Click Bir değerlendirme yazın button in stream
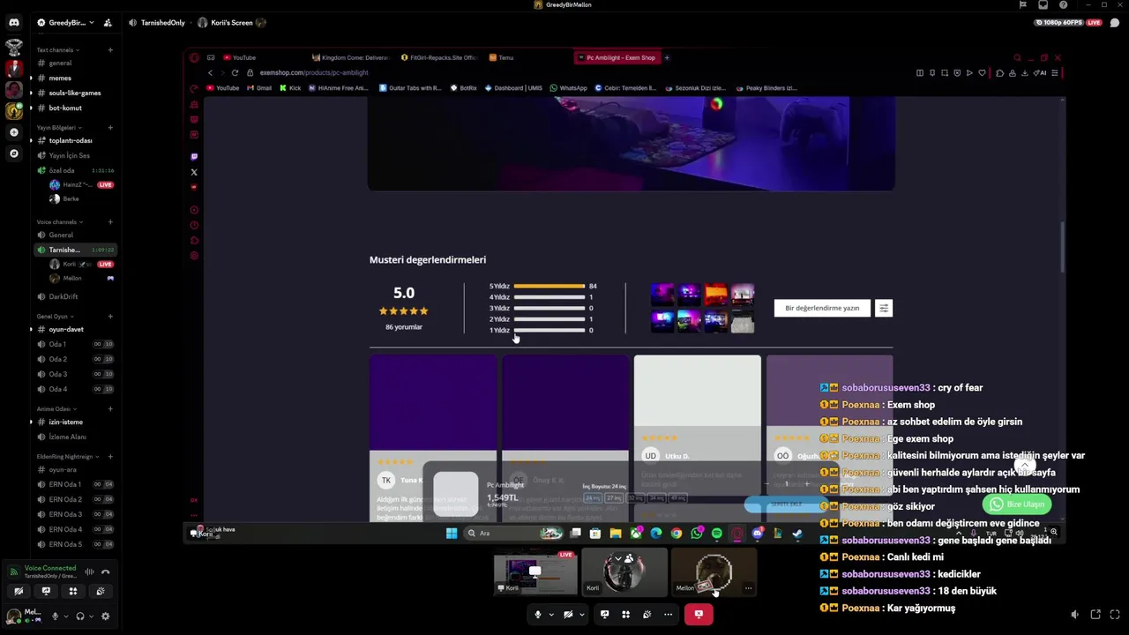Image resolution: width=1129 pixels, height=635 pixels. click(x=822, y=308)
